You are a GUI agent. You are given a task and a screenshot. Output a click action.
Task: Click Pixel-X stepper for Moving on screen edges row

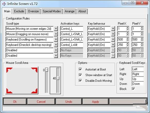(127, 29)
